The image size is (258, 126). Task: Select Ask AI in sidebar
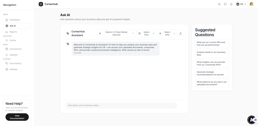tap(17, 26)
